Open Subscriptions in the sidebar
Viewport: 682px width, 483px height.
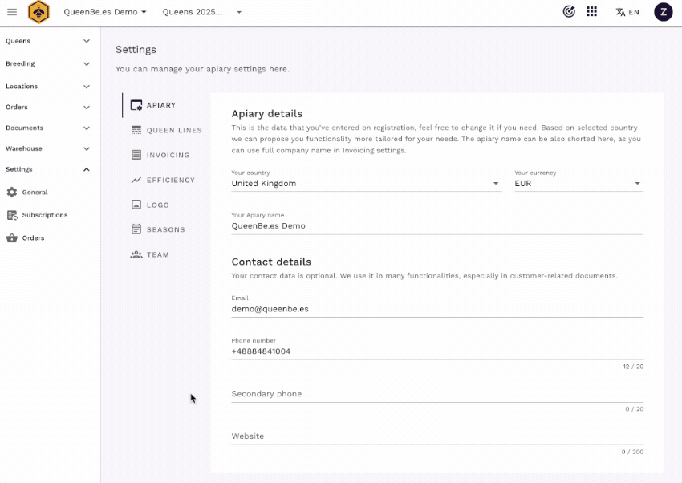(44, 215)
